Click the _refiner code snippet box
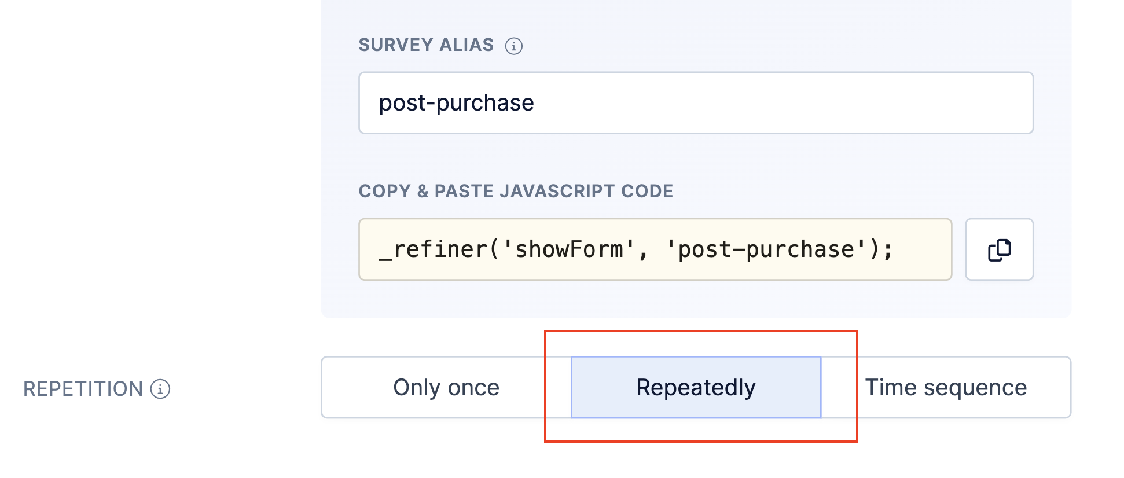 click(655, 249)
